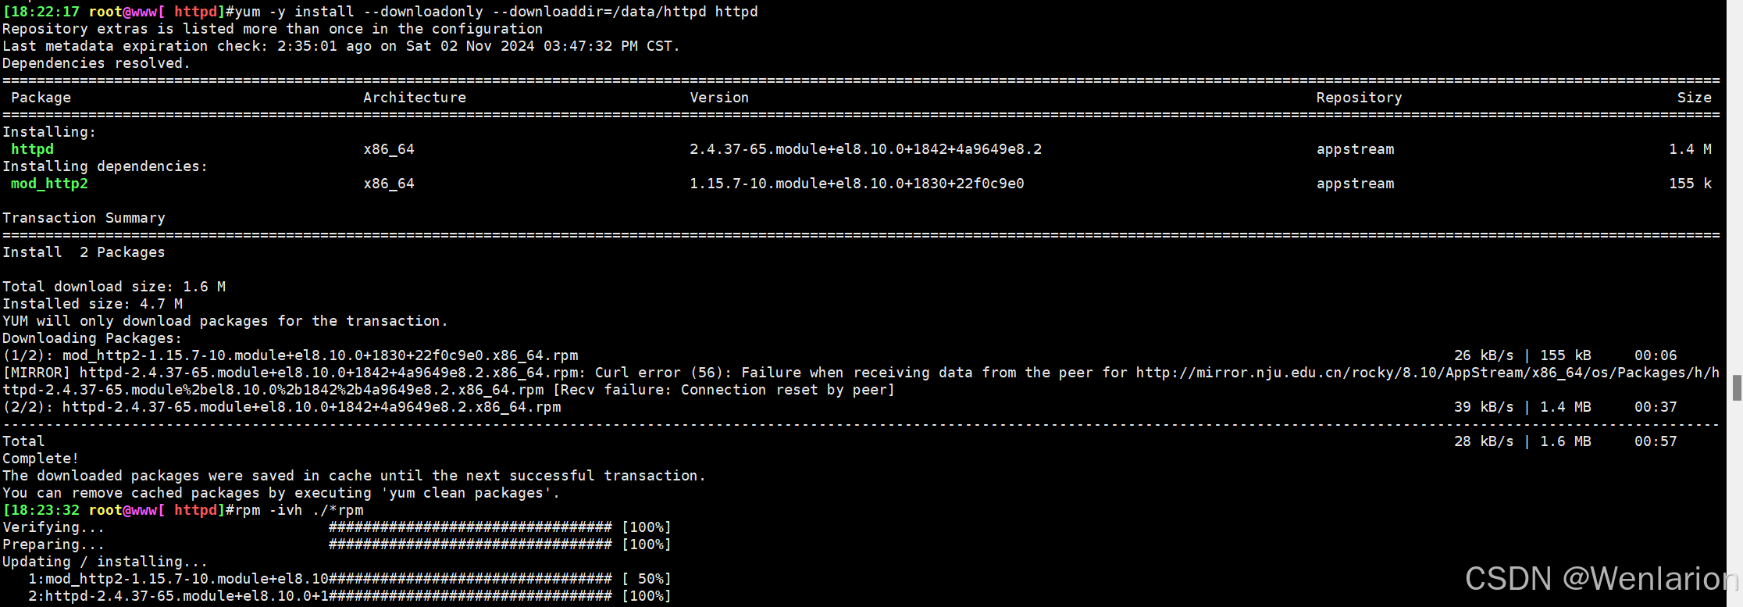This screenshot has width=1743, height=607.
Task: Click the CSDN @Wenlarion watermark
Action: pos(1602,579)
